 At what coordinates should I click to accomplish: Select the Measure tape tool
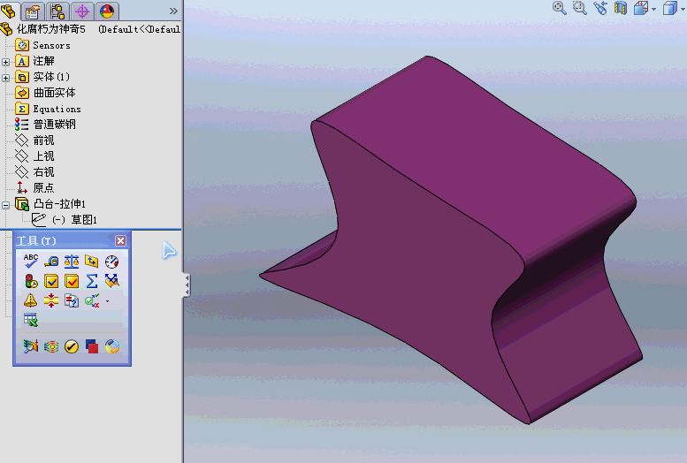pos(51,262)
